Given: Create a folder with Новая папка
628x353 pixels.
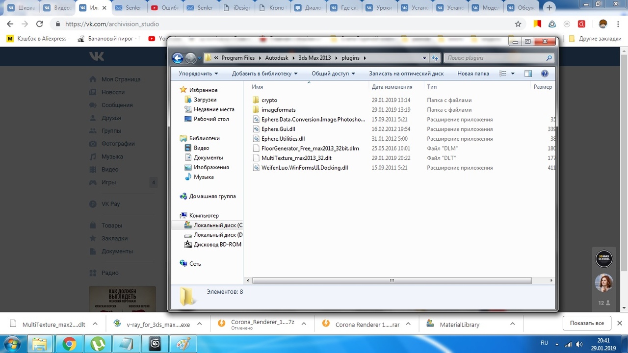Looking at the screenshot, I should (473, 74).
